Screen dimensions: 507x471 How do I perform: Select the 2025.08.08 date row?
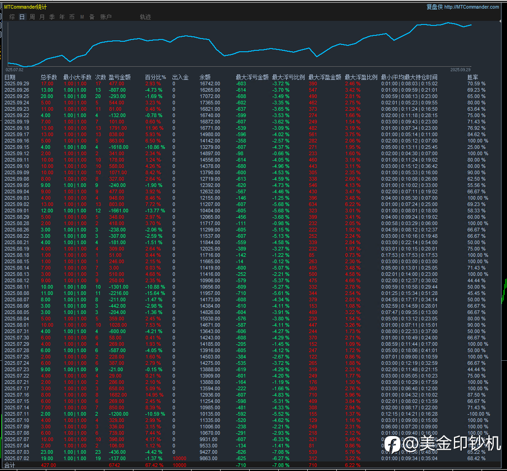(x=17, y=294)
